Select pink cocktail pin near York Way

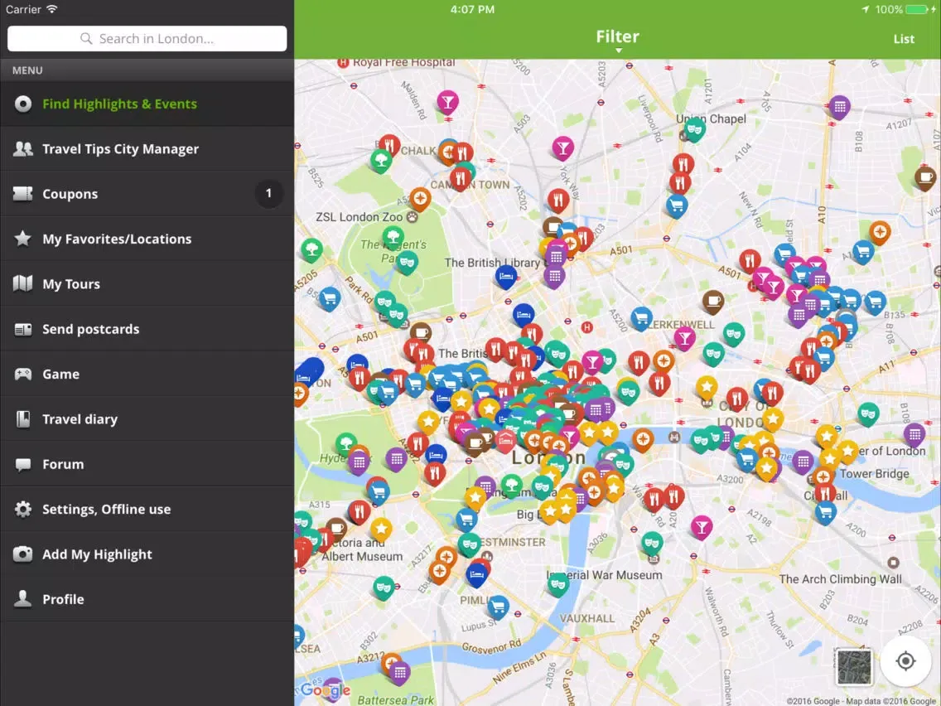(562, 147)
